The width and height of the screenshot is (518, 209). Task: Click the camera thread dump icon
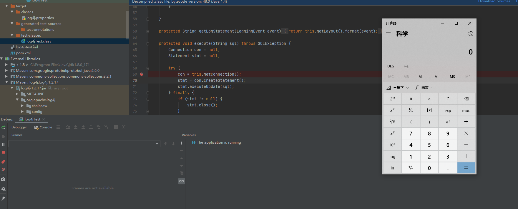[3, 179]
